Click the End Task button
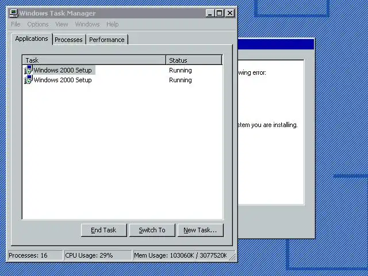The image size is (368, 276). coord(103,230)
